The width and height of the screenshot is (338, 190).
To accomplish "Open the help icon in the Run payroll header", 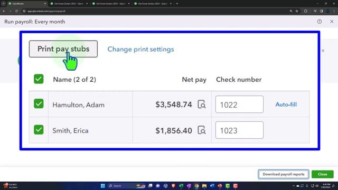I will (x=320, y=22).
